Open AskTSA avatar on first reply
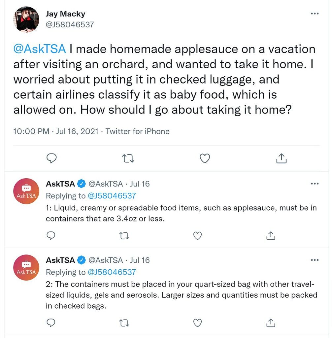 [x=26, y=191]
